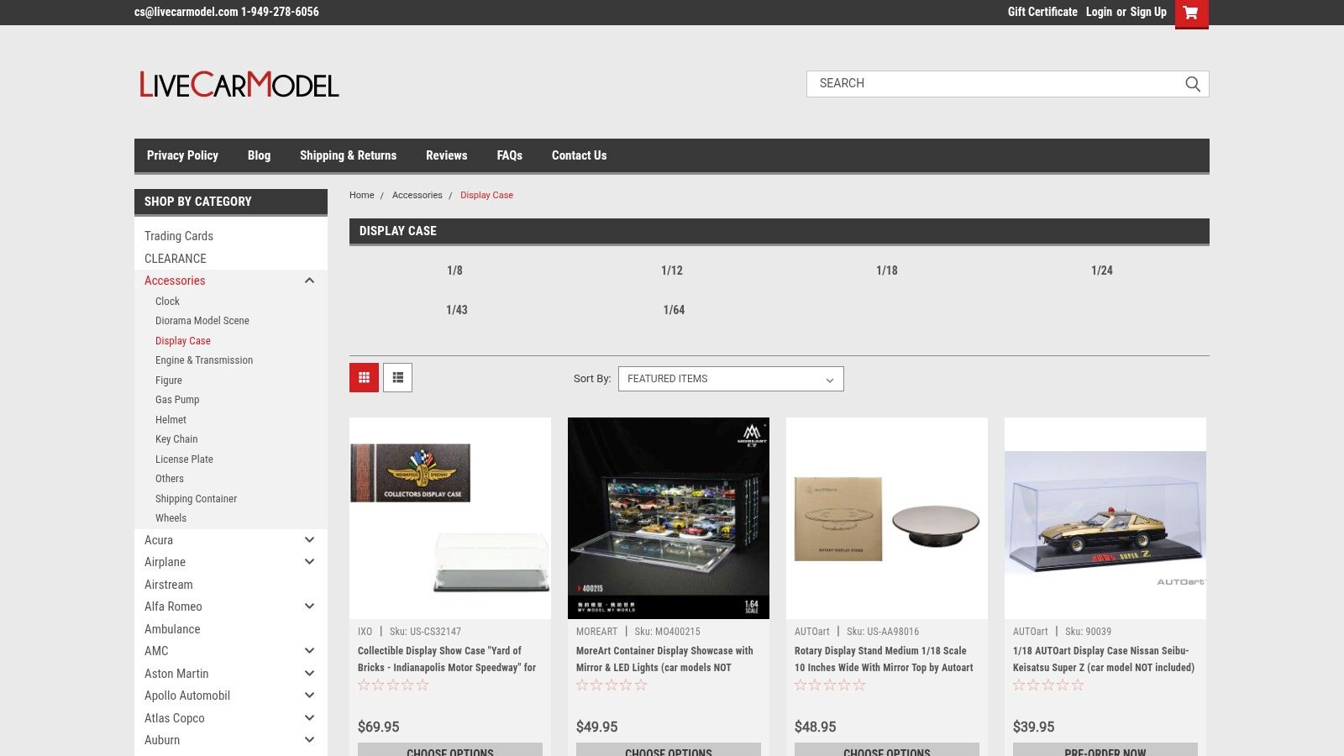Click the MOREART brand label
The height and width of the screenshot is (756, 1344).
coord(596,632)
